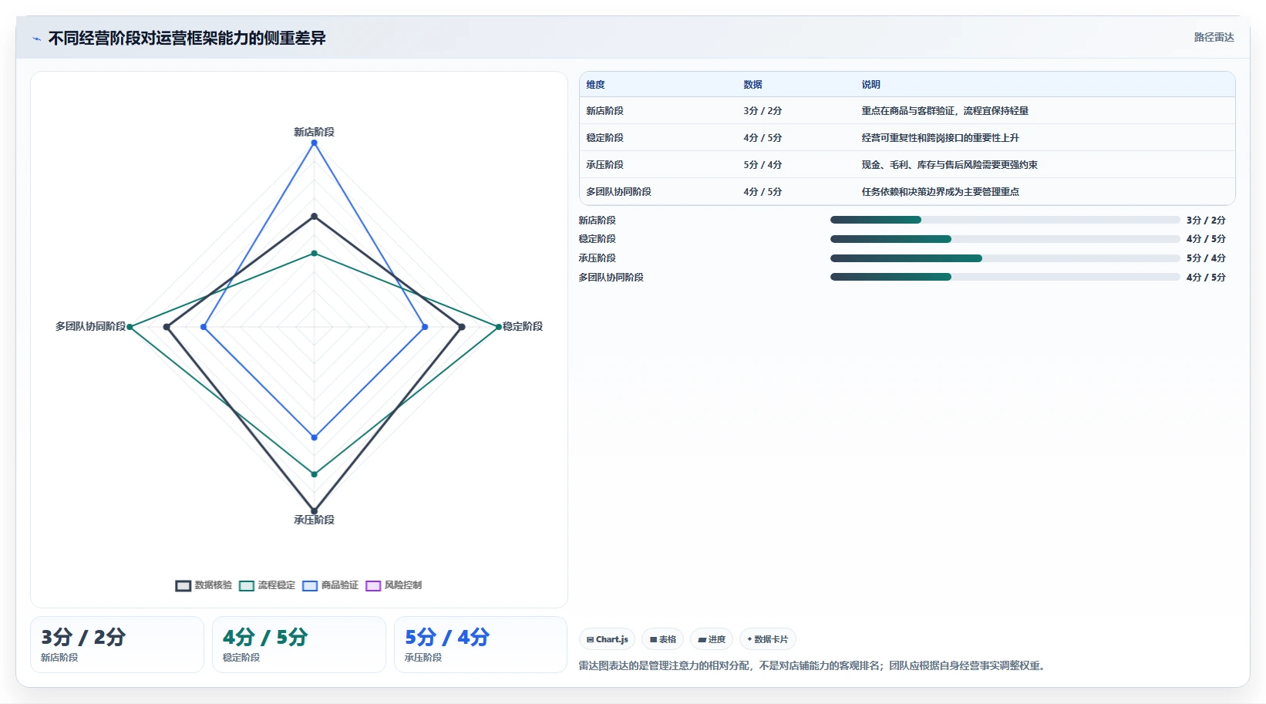Click the 多团队协同阶段 radar axis label
1266x704 pixels.
pos(90,326)
